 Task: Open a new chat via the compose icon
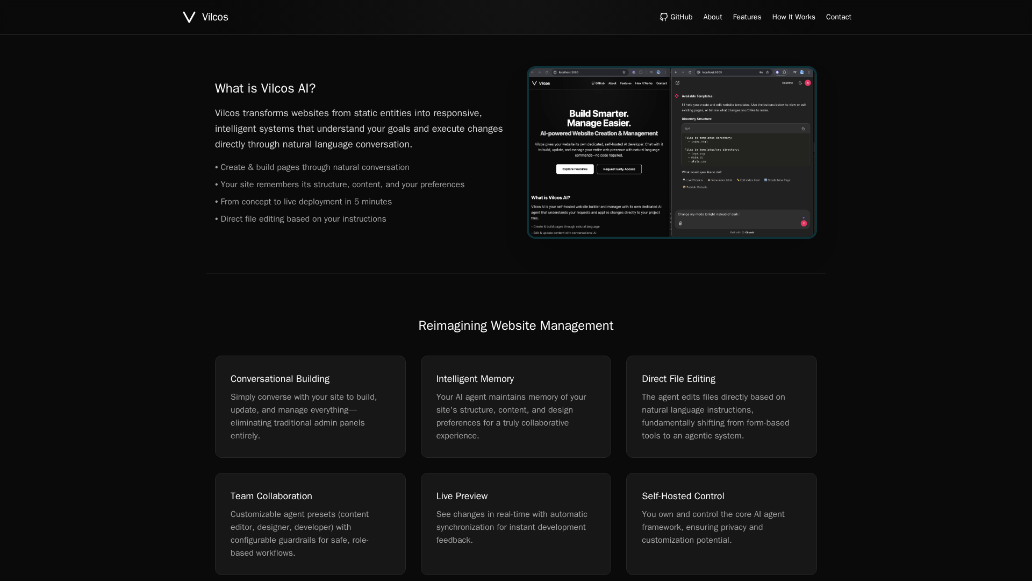678,83
